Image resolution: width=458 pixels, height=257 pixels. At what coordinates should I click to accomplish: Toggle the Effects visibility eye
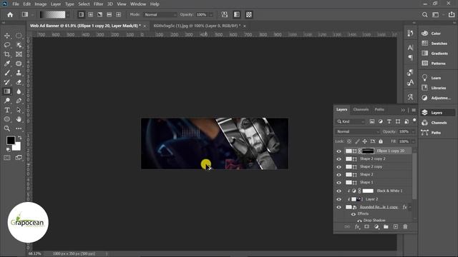[x=353, y=214]
